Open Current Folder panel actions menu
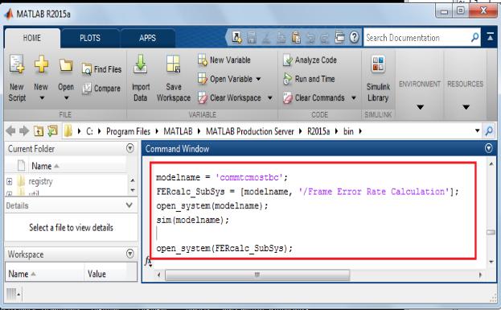 [129, 148]
